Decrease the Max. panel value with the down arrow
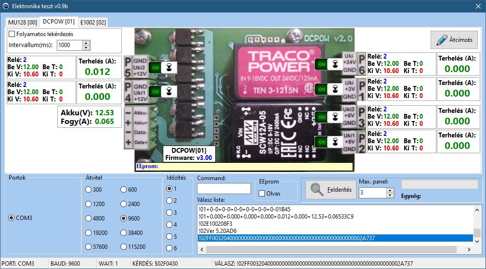 [x=390, y=196]
